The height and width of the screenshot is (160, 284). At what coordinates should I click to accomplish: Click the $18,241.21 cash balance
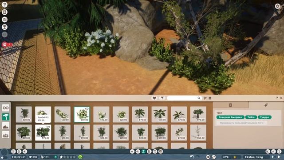pos(19,157)
